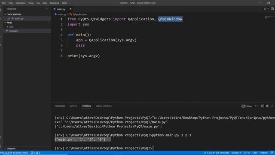The image size is (275, 155).
Task: Click the EXPLORER panel title
Action: tap(12, 9)
